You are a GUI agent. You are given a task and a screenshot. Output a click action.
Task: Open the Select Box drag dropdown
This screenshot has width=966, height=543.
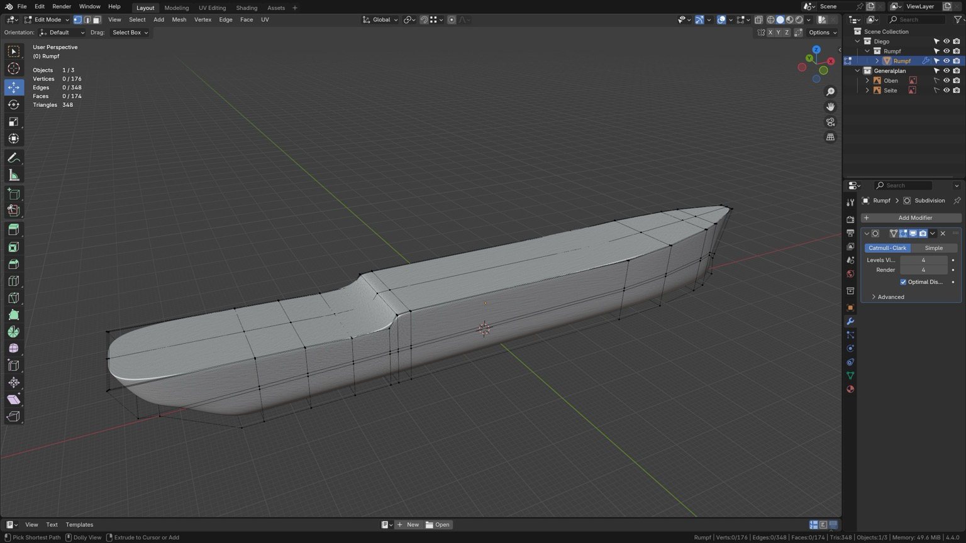tap(130, 33)
